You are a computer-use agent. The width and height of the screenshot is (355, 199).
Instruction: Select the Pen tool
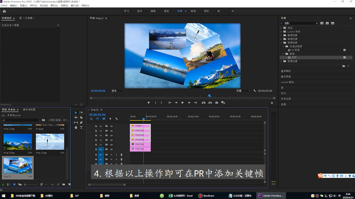coord(81,122)
